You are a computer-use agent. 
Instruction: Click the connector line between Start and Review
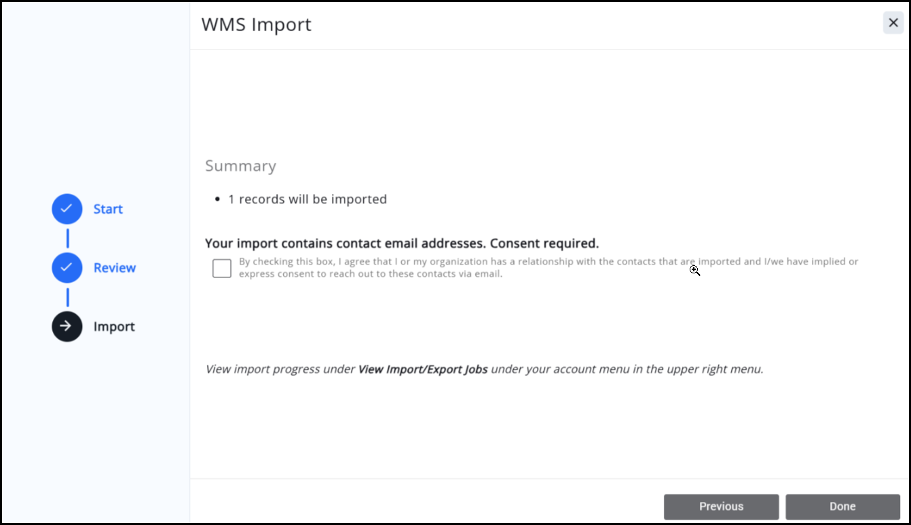[x=67, y=238]
